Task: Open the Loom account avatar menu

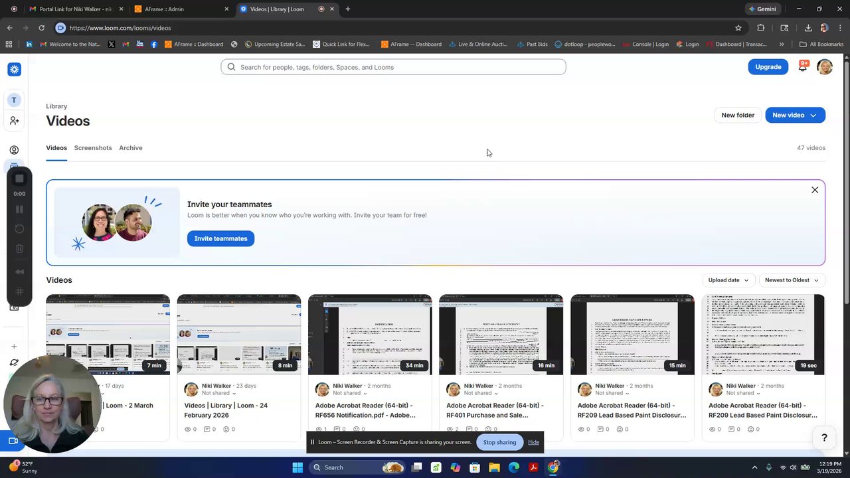Action: point(825,67)
